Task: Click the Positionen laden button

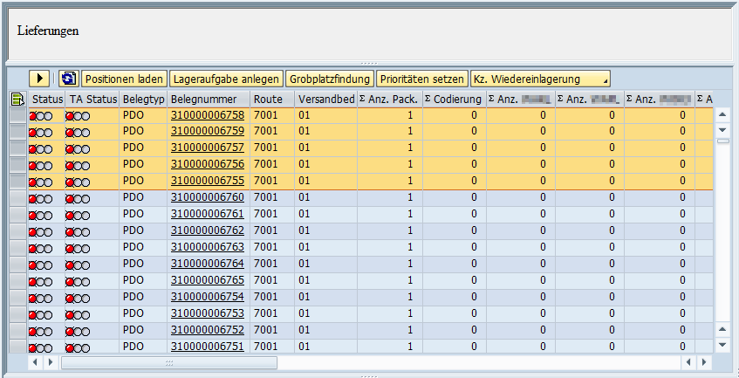Action: [123, 79]
